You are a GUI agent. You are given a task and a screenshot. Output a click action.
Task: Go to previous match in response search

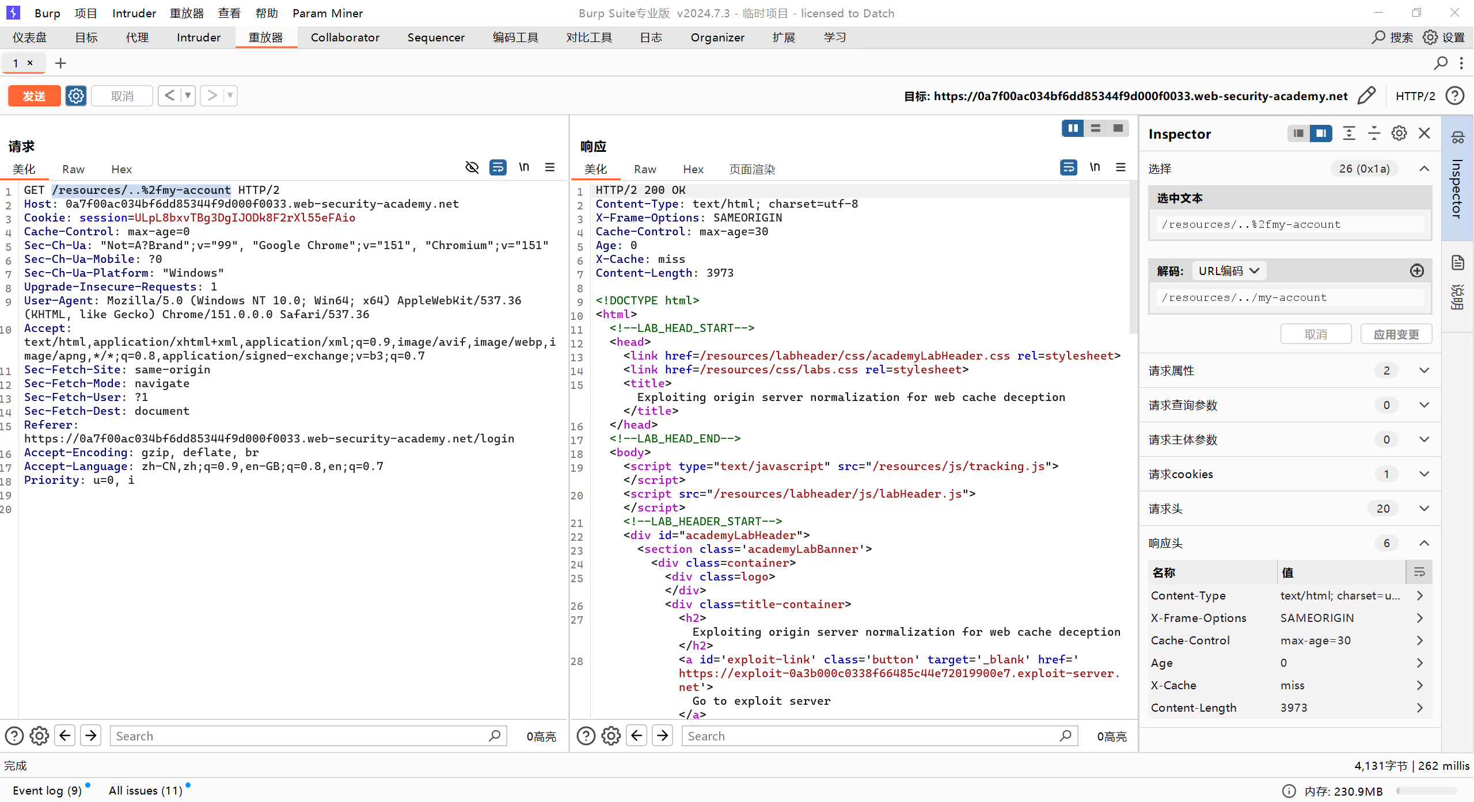pyautogui.click(x=637, y=736)
